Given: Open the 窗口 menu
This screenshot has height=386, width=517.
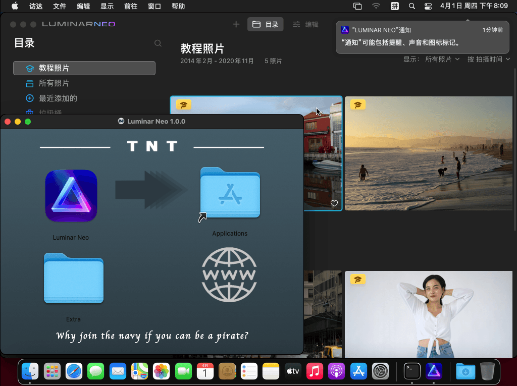Looking at the screenshot, I should pos(154,6).
